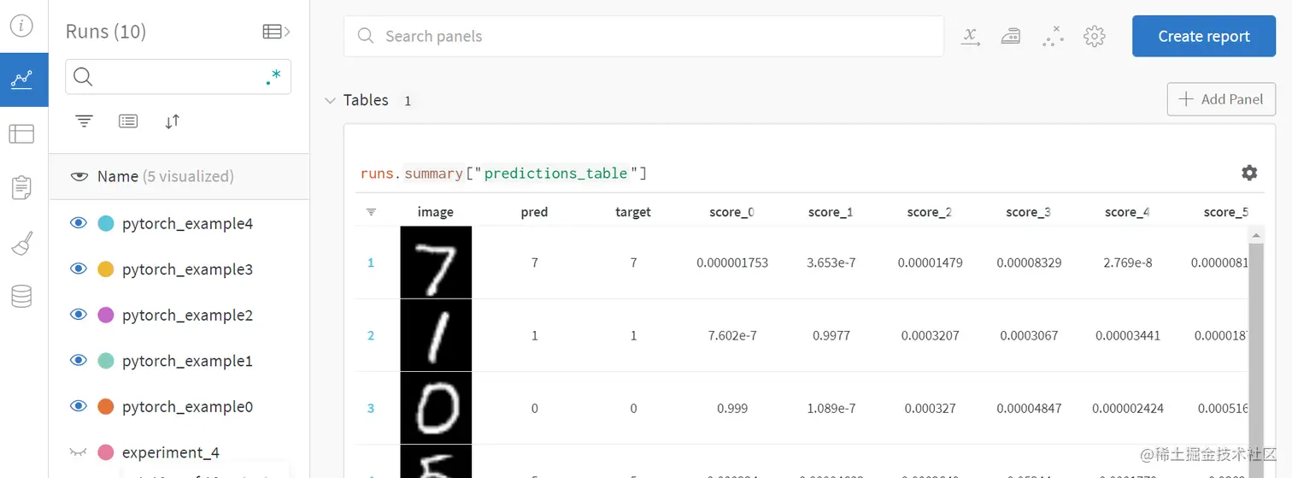
Task: Click the runs sort arrows icon
Action: click(173, 121)
